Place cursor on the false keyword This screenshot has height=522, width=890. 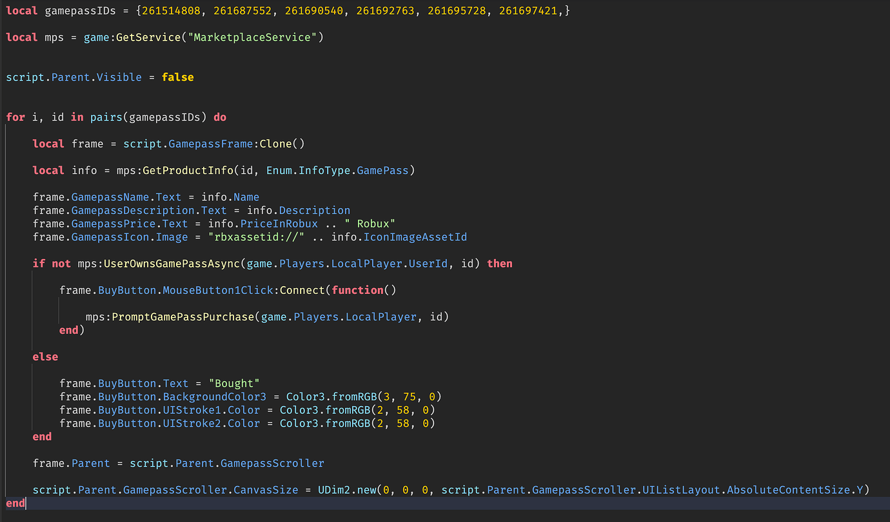[x=177, y=77]
